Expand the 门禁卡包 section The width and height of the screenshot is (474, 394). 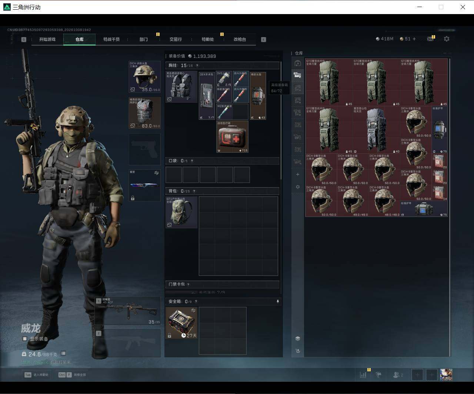pos(222,284)
